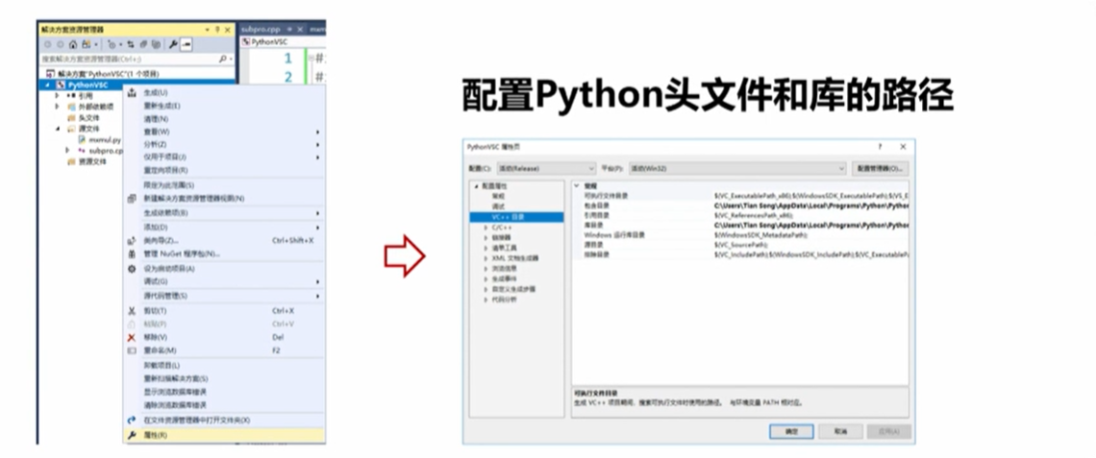This screenshot has height=458, width=1096.
Task: Expand the 引用 node arrow
Action: (58, 96)
